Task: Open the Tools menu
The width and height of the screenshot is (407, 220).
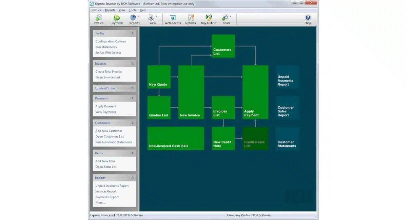Action: [132, 10]
